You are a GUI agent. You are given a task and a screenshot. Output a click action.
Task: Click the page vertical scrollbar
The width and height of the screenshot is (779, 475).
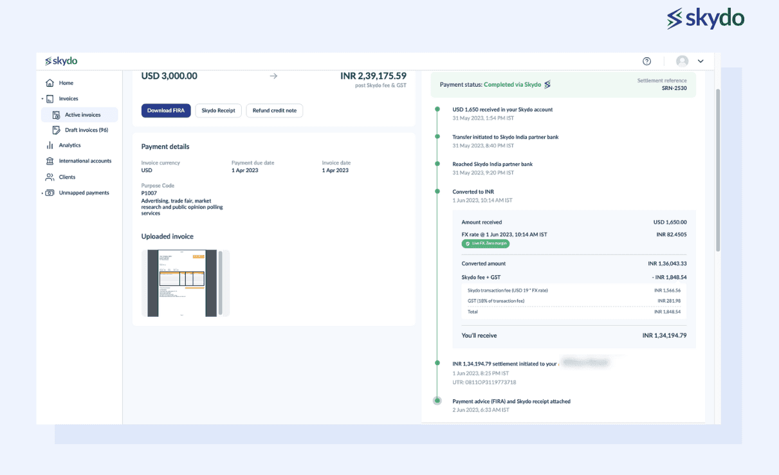[x=717, y=170]
